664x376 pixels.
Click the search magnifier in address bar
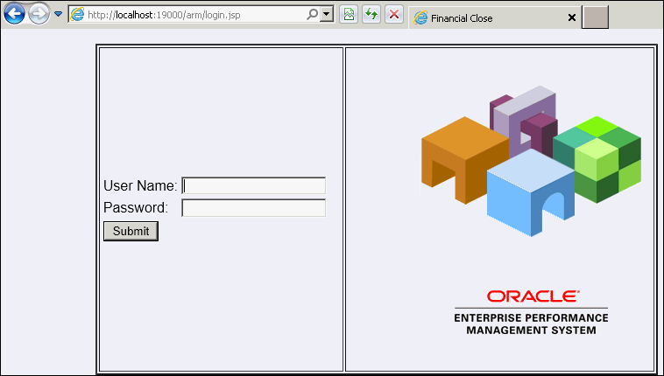312,14
